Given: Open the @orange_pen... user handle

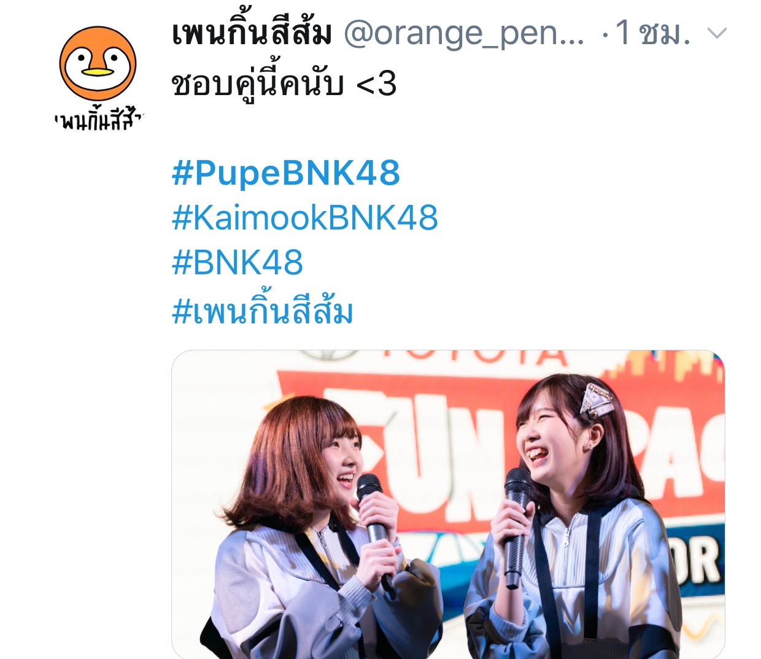Looking at the screenshot, I should click(464, 33).
